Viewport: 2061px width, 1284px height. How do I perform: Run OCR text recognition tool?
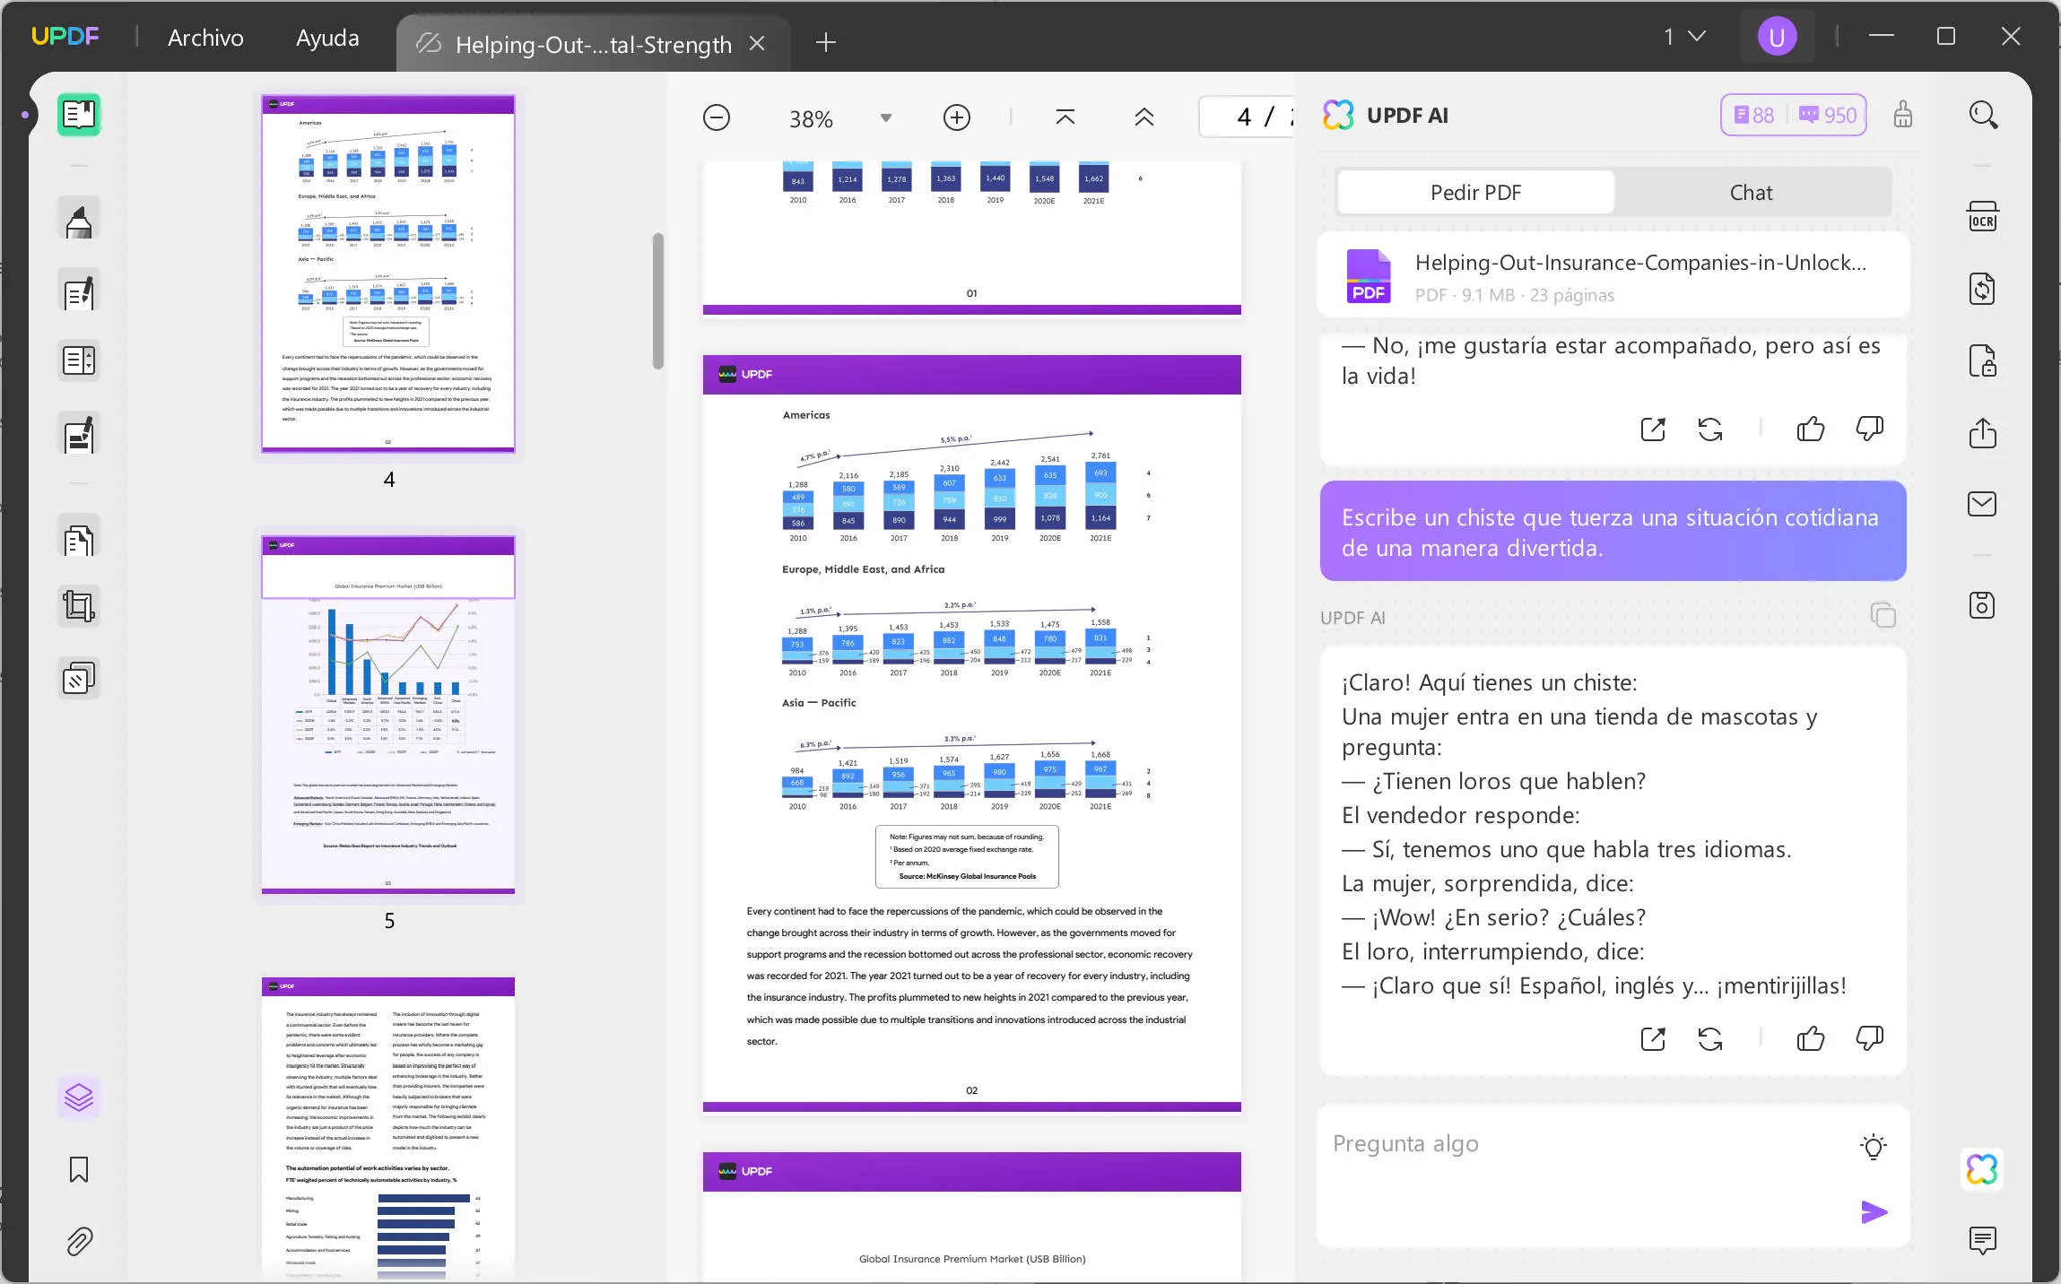point(1983,218)
